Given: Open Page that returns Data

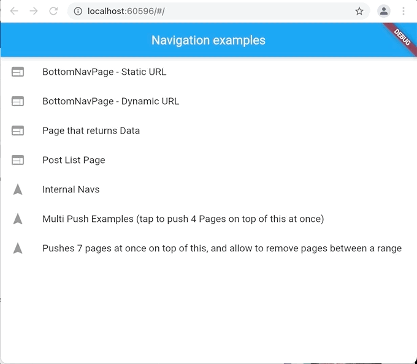Looking at the screenshot, I should [208, 131].
